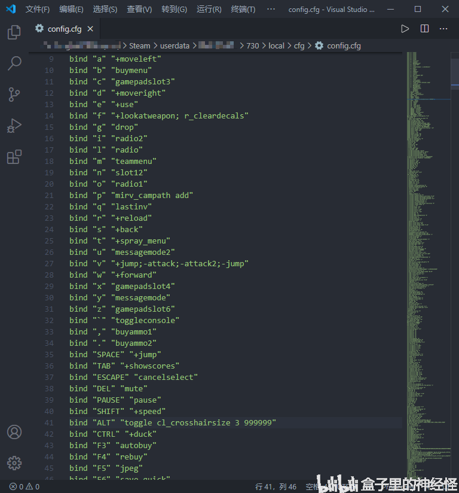
Task: Click the text 'r_cleardecals' on line 14
Action: (214, 115)
